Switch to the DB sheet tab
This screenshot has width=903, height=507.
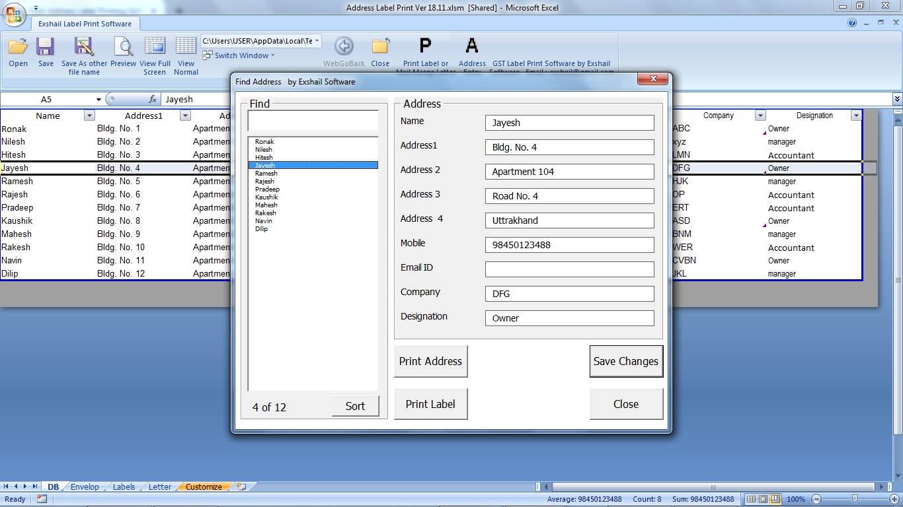[53, 487]
